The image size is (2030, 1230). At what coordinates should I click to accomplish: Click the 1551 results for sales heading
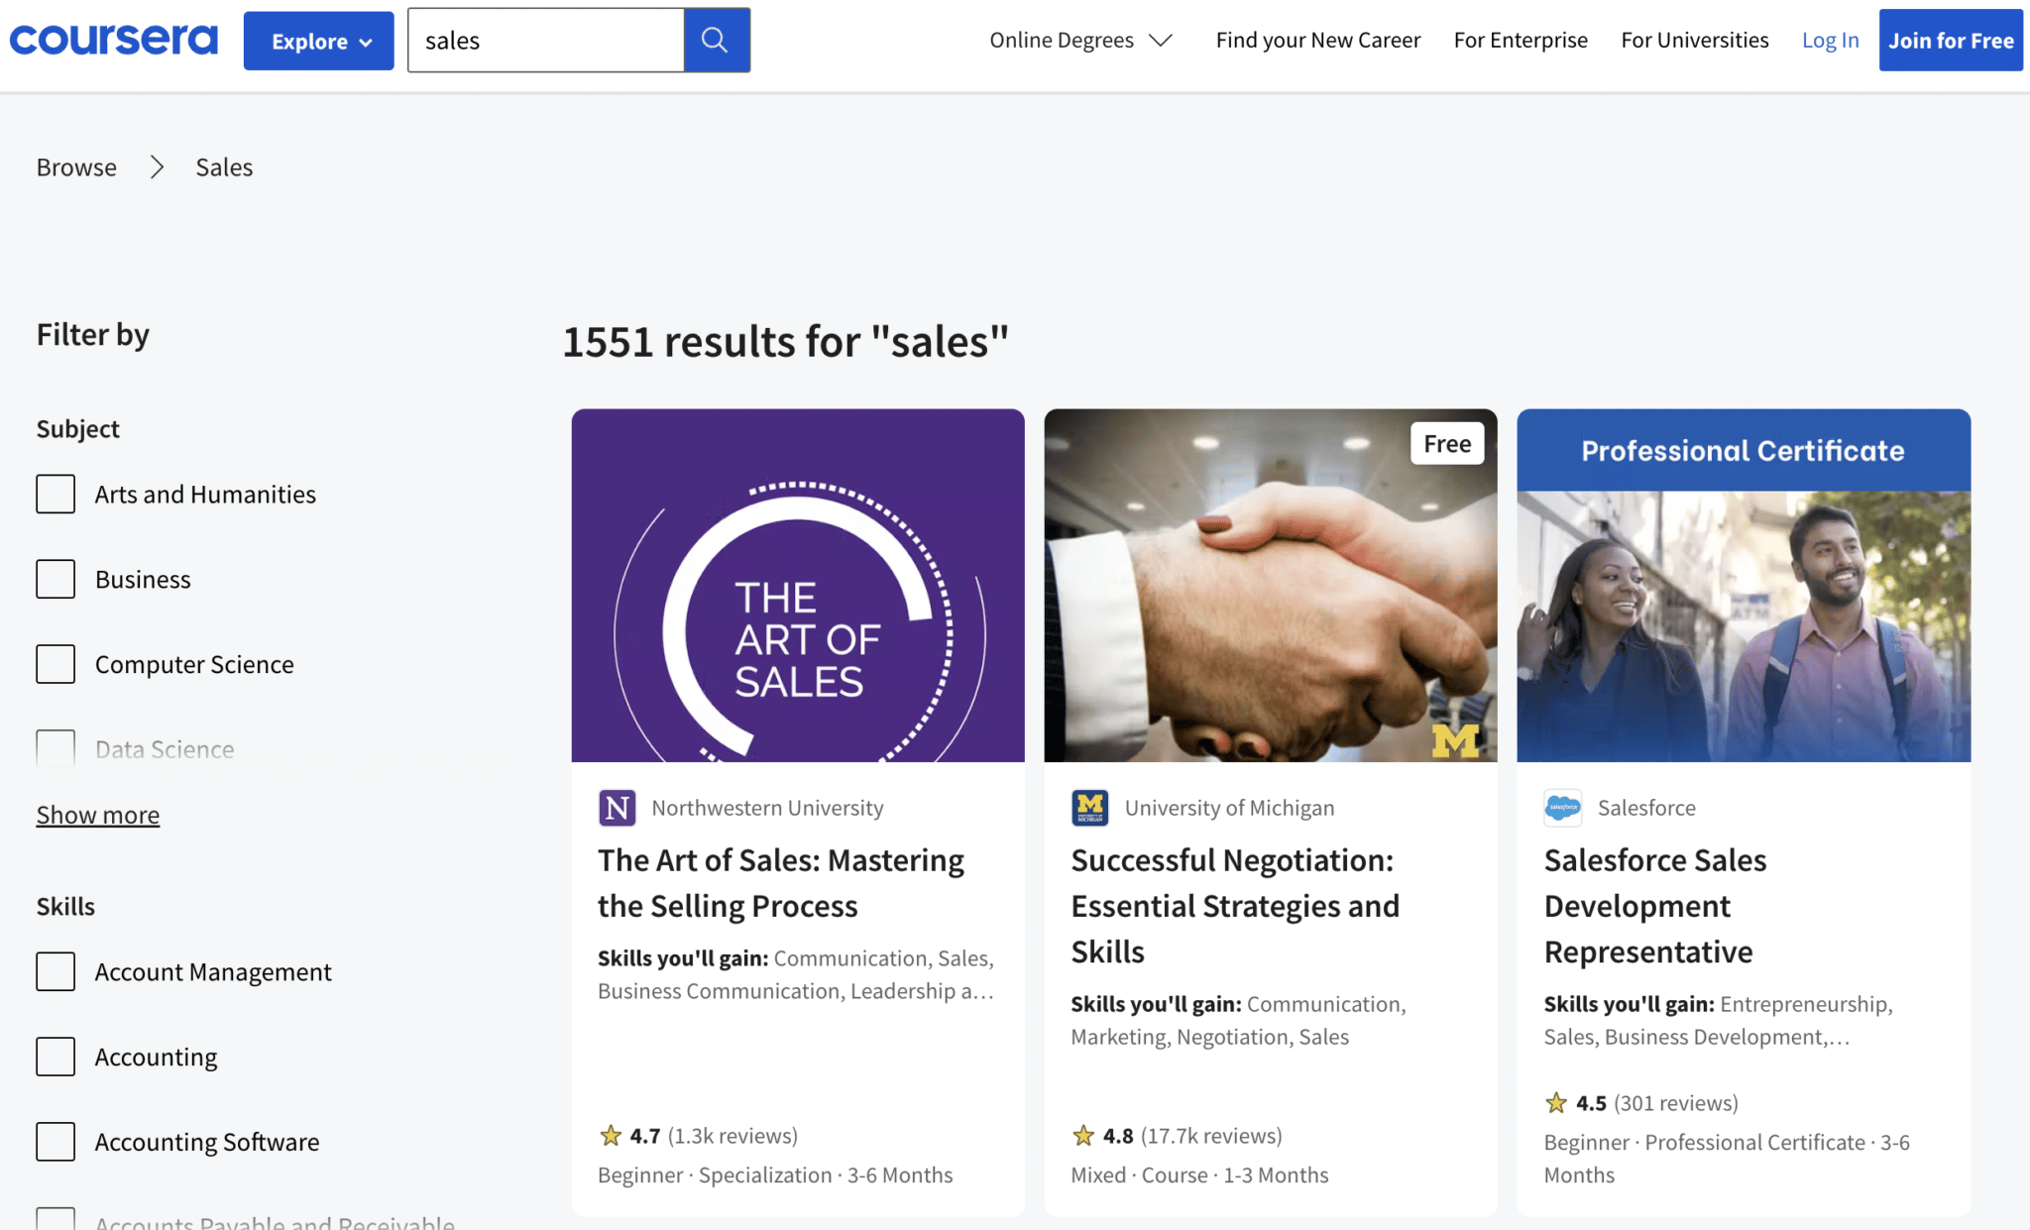(x=785, y=342)
